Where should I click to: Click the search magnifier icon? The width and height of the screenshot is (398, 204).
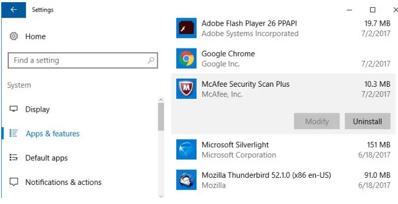pyautogui.click(x=151, y=60)
